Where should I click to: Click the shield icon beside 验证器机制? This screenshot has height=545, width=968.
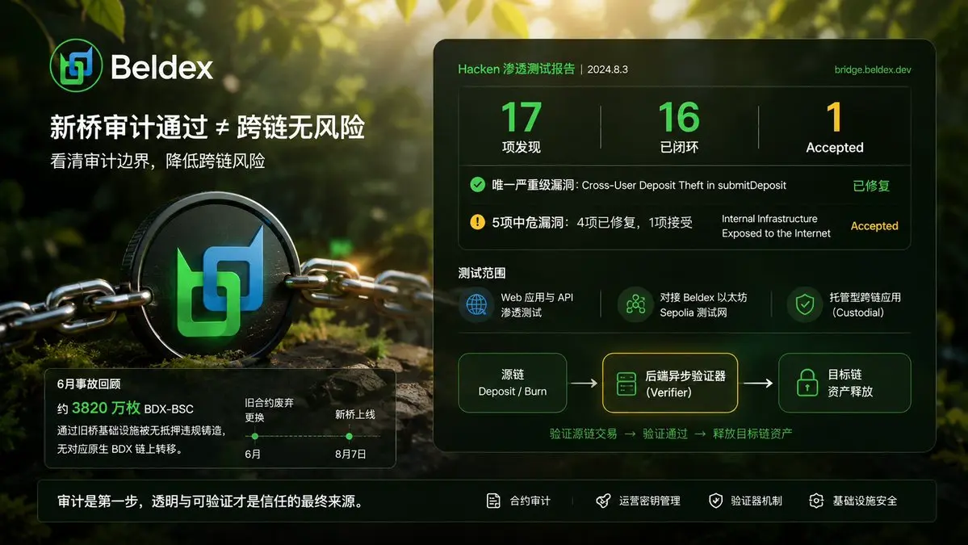click(715, 501)
